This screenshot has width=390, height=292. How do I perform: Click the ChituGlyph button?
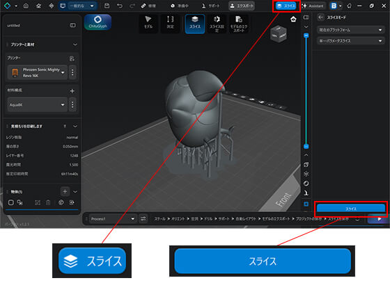point(97,22)
